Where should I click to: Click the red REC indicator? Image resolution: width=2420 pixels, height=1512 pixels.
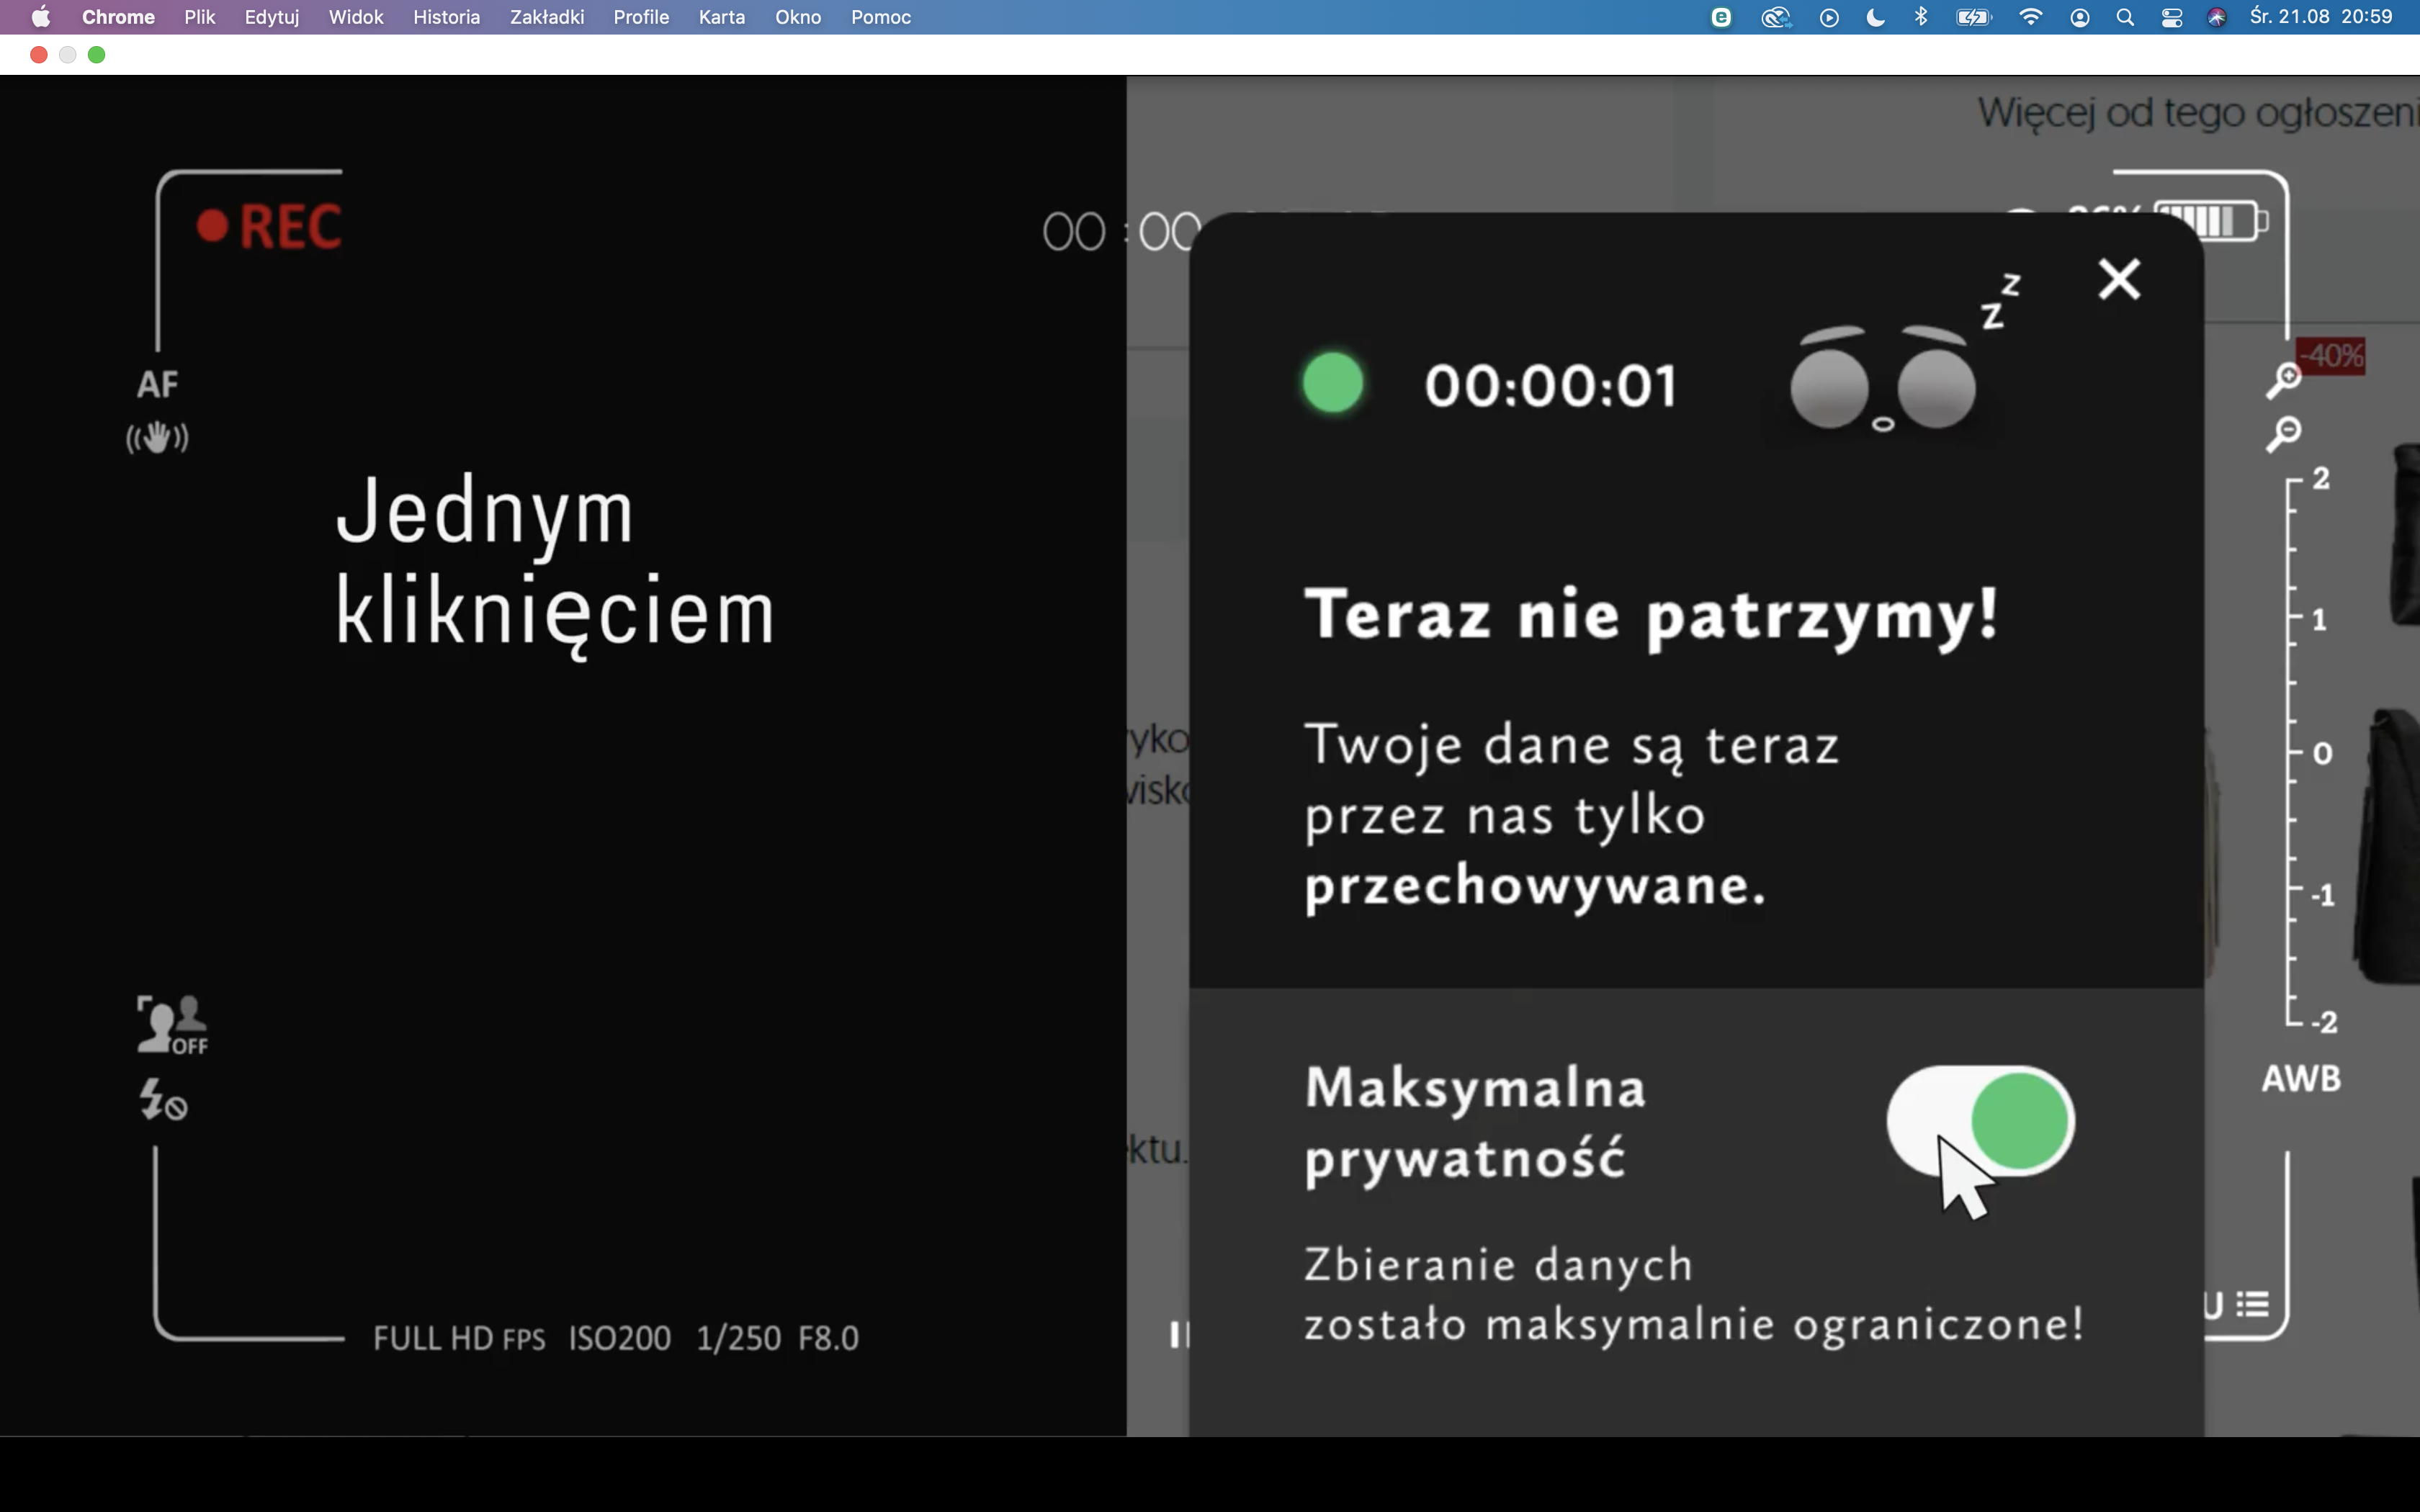pyautogui.click(x=269, y=226)
